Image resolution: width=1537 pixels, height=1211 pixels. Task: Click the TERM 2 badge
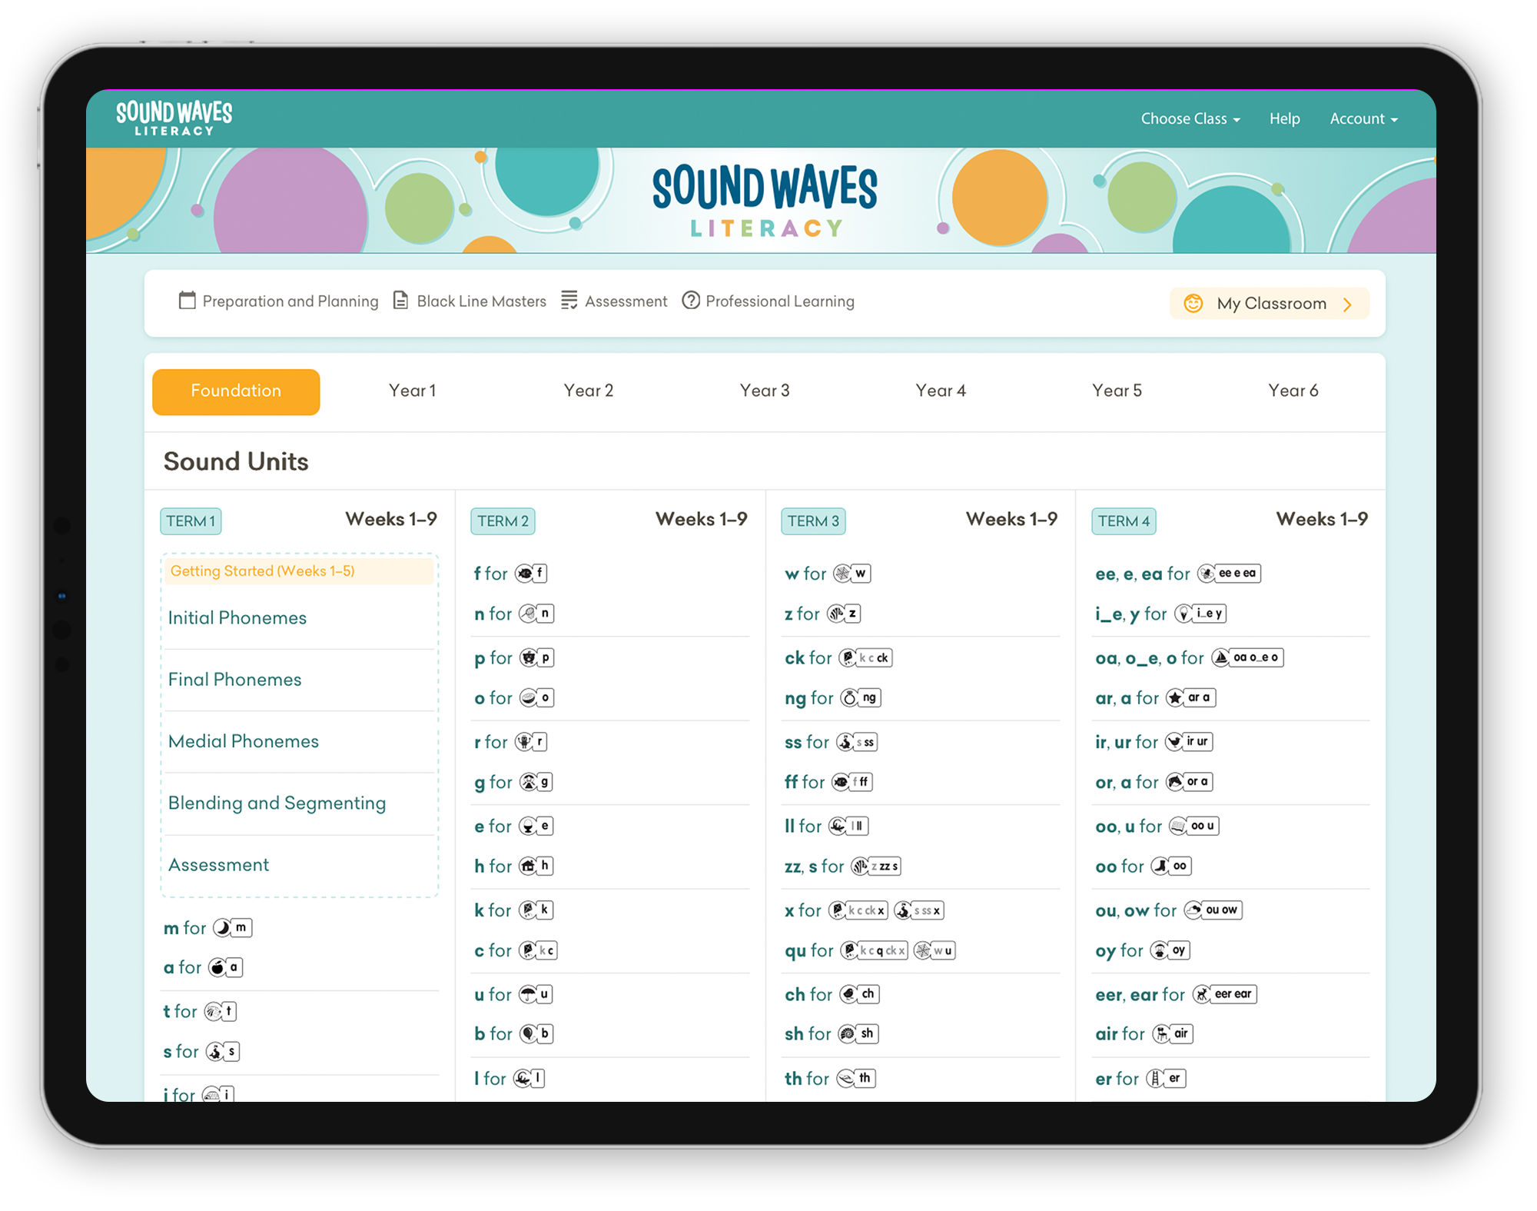503,521
